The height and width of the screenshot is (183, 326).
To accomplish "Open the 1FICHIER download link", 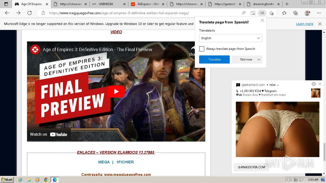I will [x=125, y=162].
